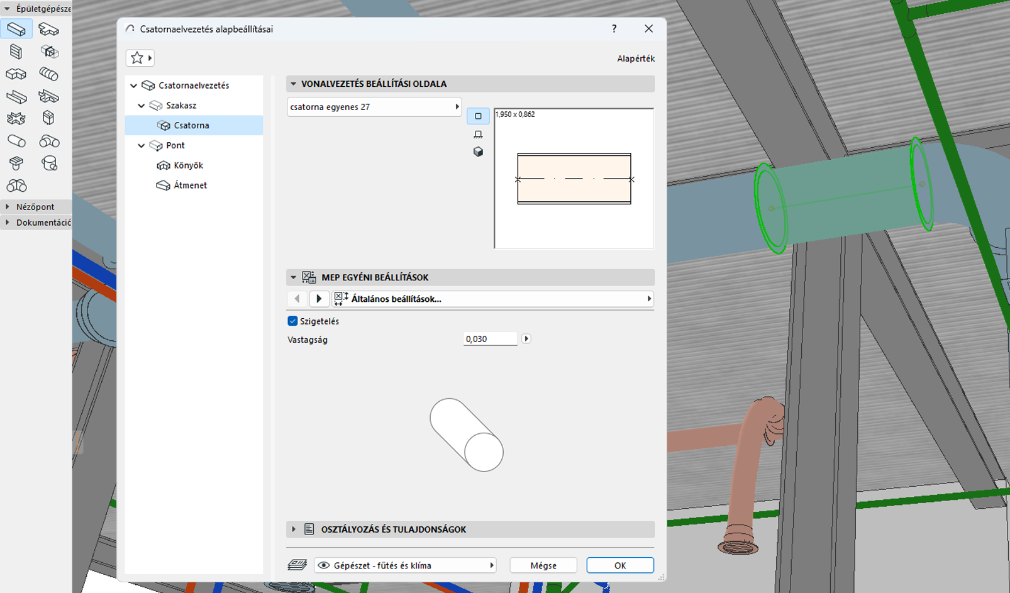Collapse the Pont tree node arrow

[x=142, y=145]
